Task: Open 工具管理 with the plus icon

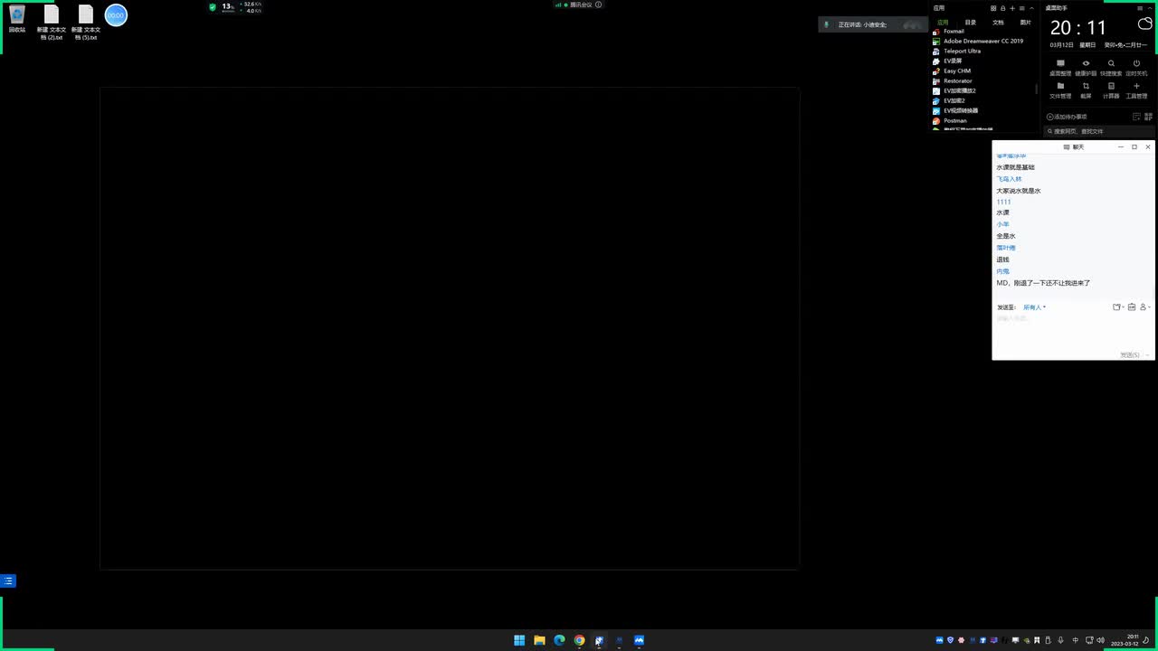Action: (x=1136, y=90)
